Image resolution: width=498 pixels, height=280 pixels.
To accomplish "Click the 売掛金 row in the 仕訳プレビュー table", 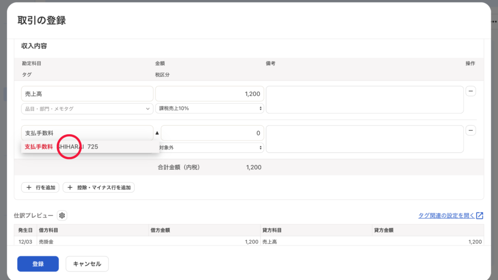I will pyautogui.click(x=146, y=242).
